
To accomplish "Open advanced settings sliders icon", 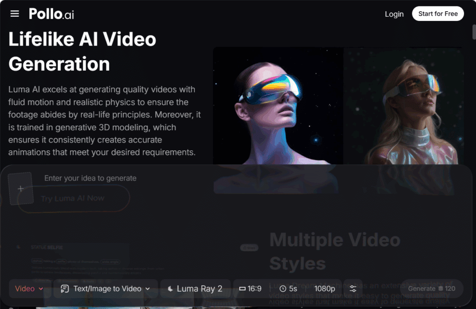I will 353,289.
